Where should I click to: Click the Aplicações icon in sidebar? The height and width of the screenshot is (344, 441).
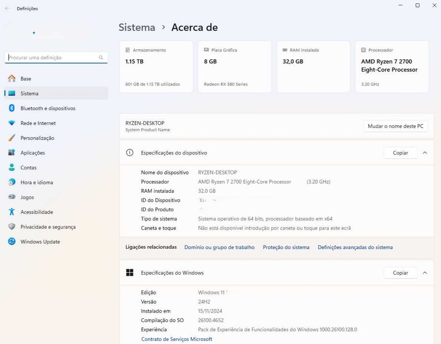12,153
